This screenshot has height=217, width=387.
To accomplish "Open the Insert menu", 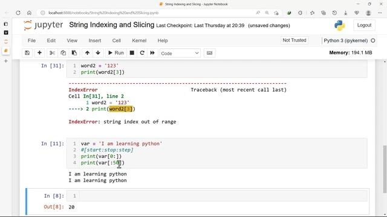I will (x=95, y=40).
